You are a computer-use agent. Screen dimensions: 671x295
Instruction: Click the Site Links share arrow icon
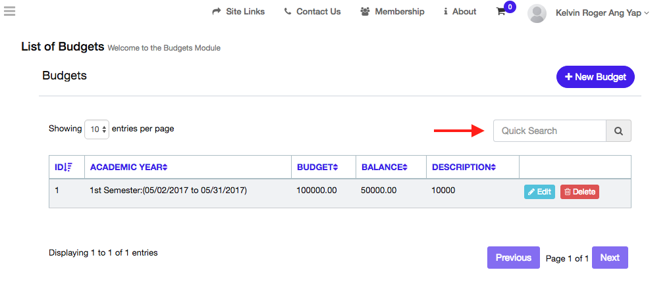(x=217, y=12)
